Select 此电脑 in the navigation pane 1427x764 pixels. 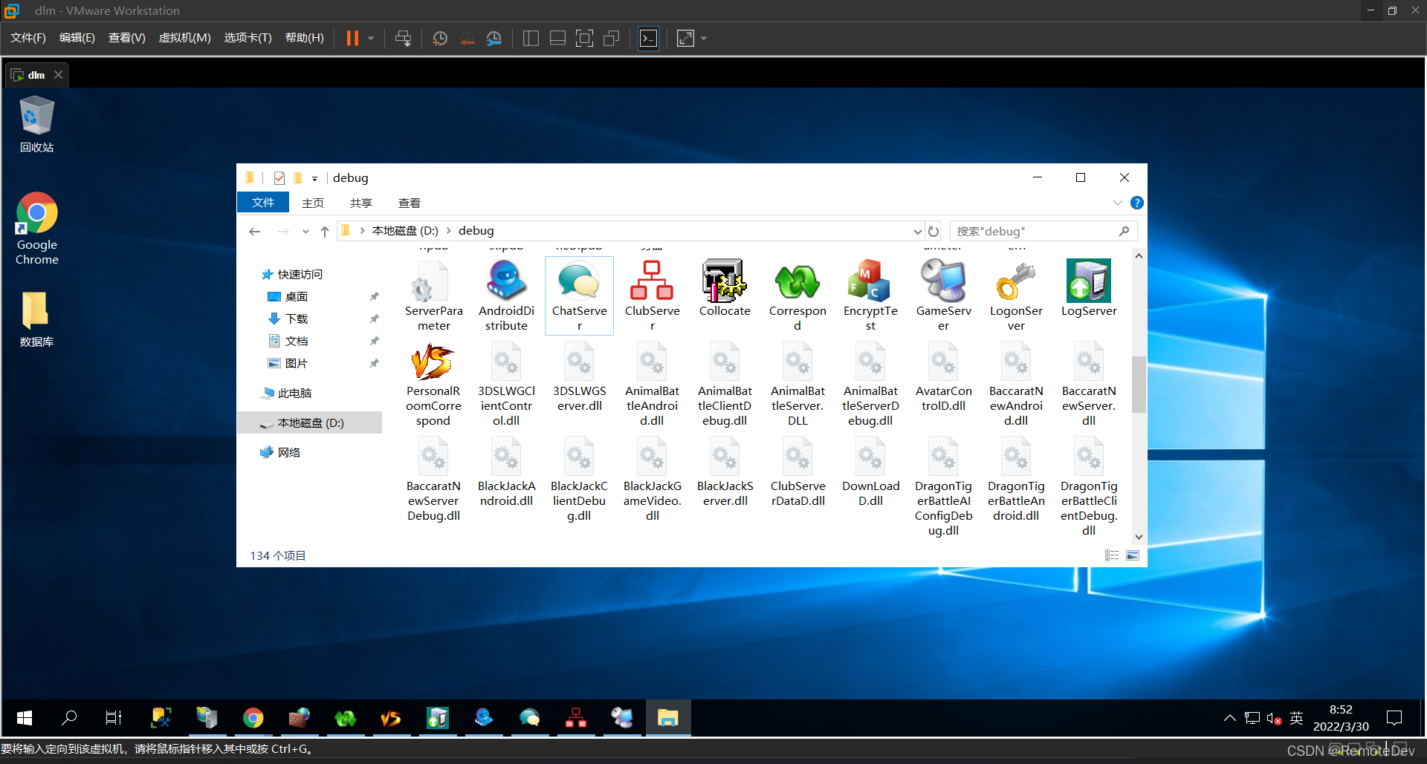click(x=294, y=394)
